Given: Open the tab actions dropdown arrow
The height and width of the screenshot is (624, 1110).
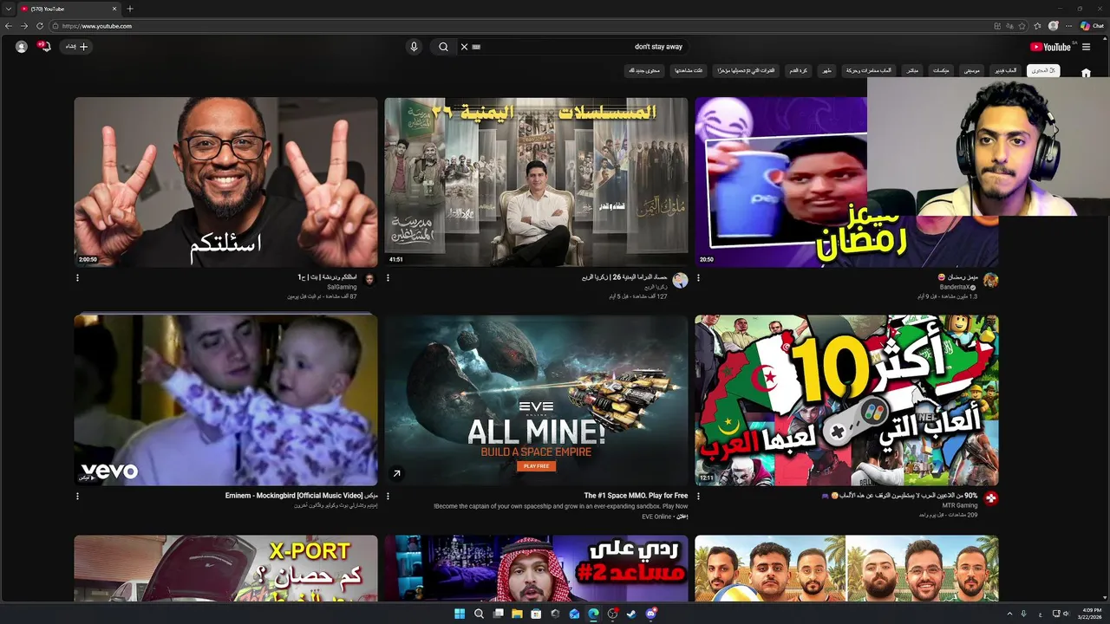Looking at the screenshot, I should (x=9, y=9).
